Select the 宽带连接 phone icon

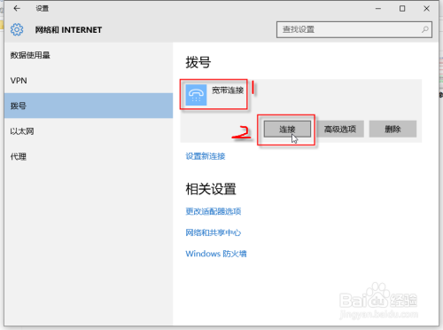pyautogui.click(x=196, y=95)
